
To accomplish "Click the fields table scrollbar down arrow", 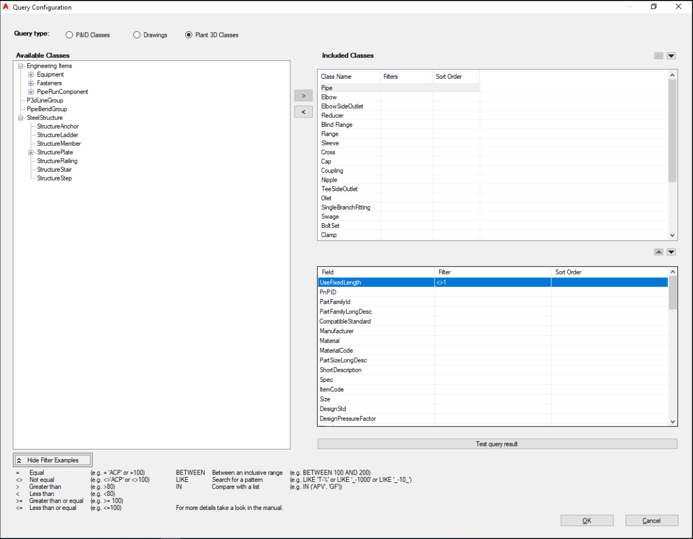I will pyautogui.click(x=673, y=422).
